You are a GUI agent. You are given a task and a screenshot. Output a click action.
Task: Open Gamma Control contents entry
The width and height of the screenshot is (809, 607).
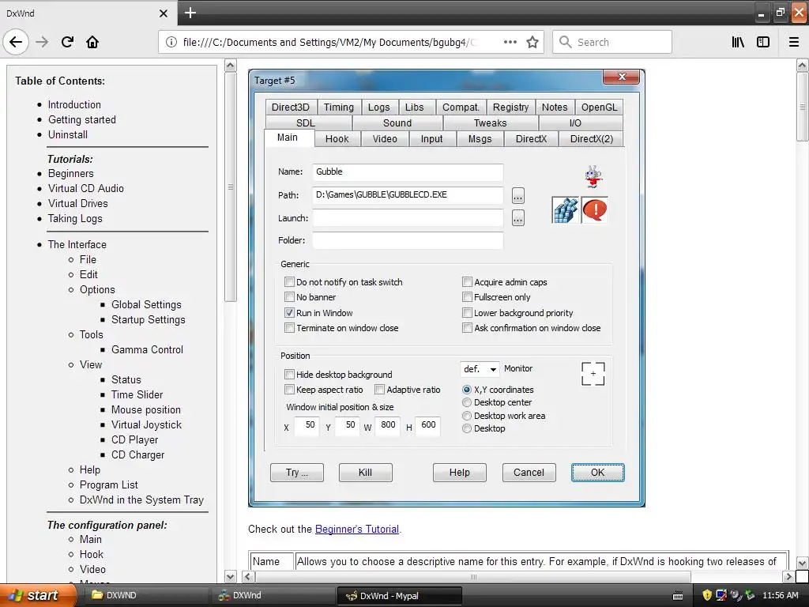(x=147, y=349)
